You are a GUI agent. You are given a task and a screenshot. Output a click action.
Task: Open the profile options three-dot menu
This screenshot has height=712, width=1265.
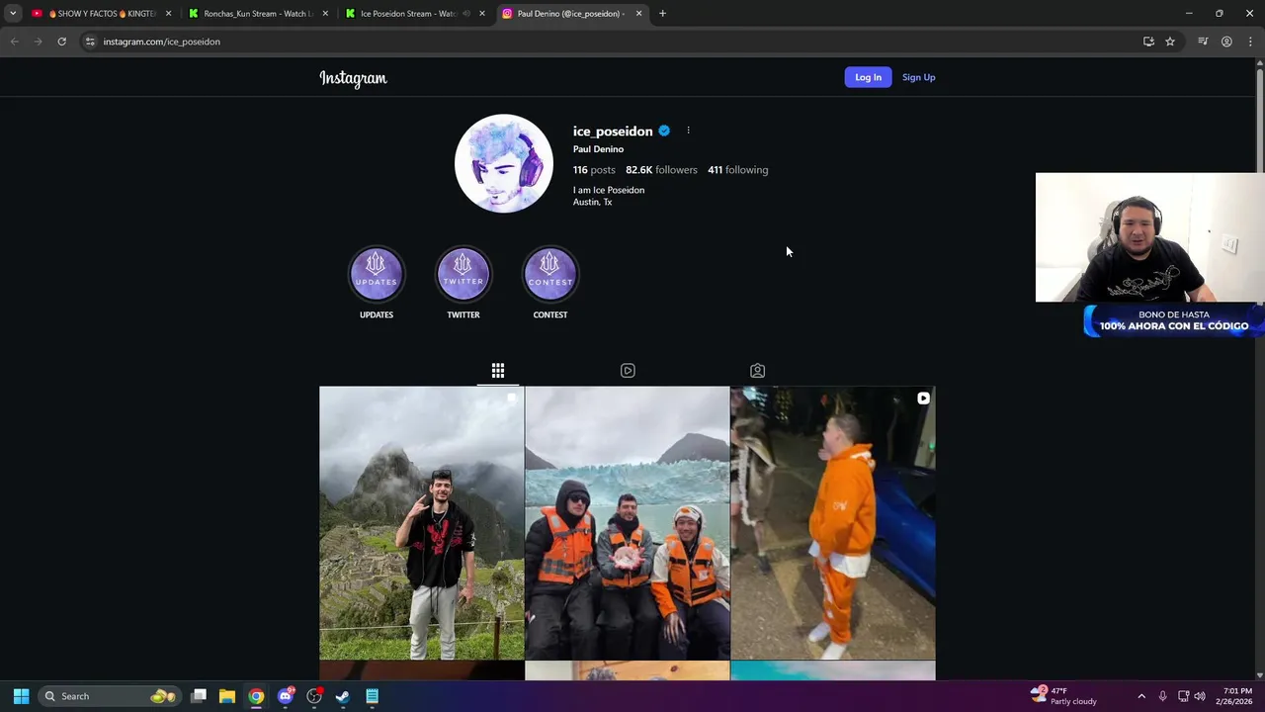point(688,131)
